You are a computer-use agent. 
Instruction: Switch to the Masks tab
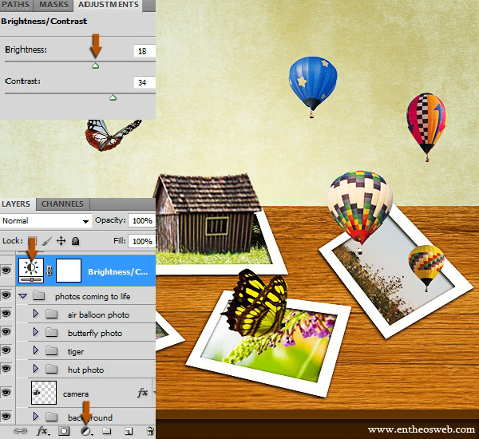(x=53, y=5)
